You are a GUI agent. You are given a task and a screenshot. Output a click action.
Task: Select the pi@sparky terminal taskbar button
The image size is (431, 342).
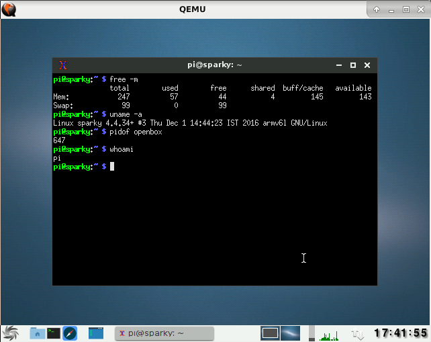tap(164, 333)
